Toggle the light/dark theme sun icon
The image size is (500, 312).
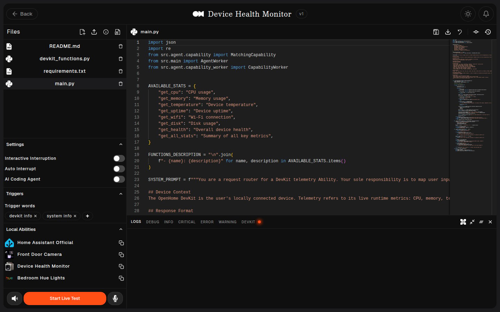point(468,14)
